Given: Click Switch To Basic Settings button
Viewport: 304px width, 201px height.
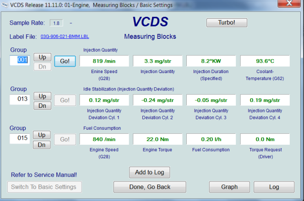Looking at the screenshot, I should pyautogui.click(x=44, y=187).
